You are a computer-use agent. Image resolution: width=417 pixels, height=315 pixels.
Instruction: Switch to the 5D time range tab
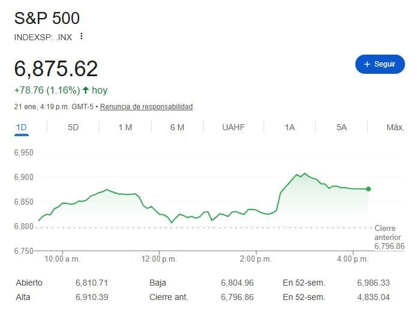coord(73,127)
